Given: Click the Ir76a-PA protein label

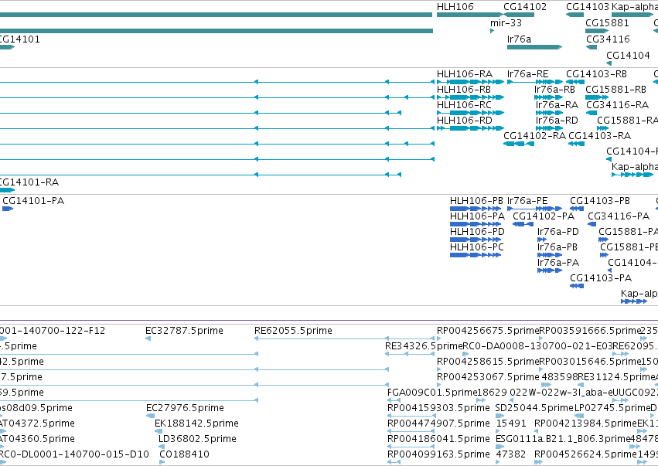Looking at the screenshot, I should pos(558,263).
